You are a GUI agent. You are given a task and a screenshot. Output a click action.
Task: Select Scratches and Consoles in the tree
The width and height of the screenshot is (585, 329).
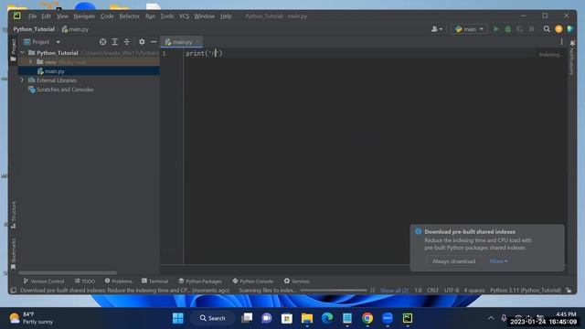tap(65, 90)
